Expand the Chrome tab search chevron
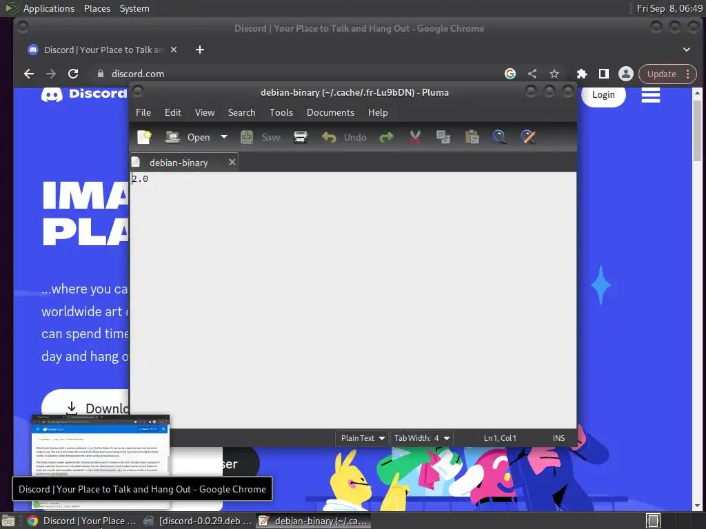This screenshot has width=706, height=529. pyautogui.click(x=687, y=50)
